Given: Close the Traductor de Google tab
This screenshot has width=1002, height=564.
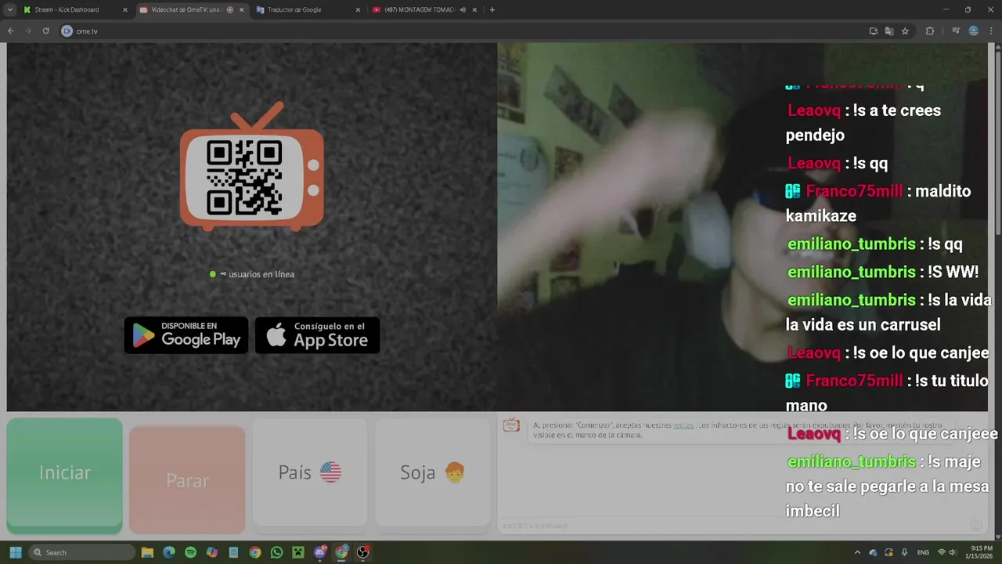Looking at the screenshot, I should pyautogui.click(x=358, y=9).
